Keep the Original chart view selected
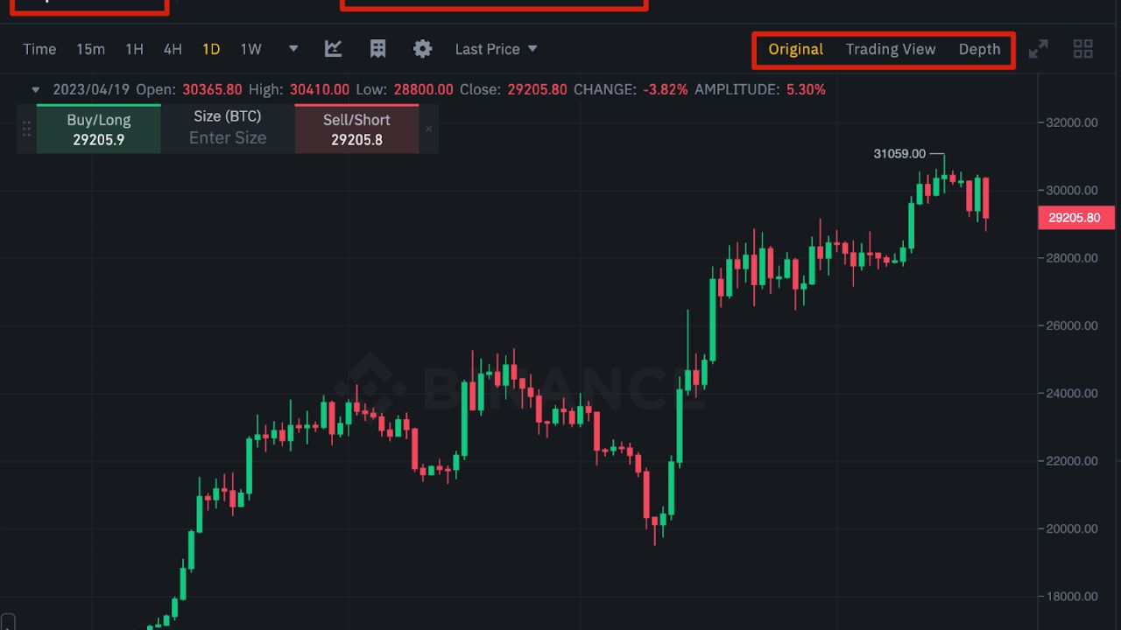This screenshot has width=1121, height=630. (795, 49)
